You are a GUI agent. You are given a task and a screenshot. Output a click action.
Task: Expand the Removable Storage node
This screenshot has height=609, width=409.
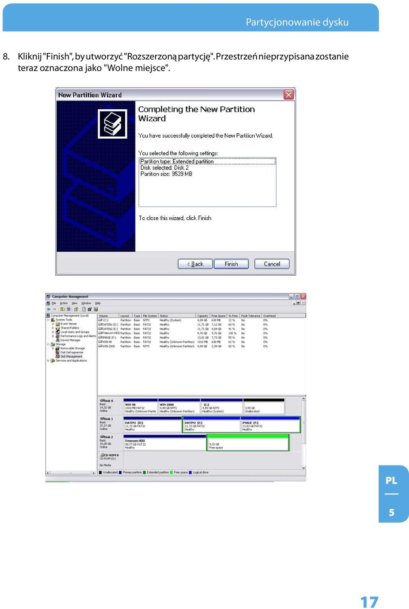[x=53, y=348]
